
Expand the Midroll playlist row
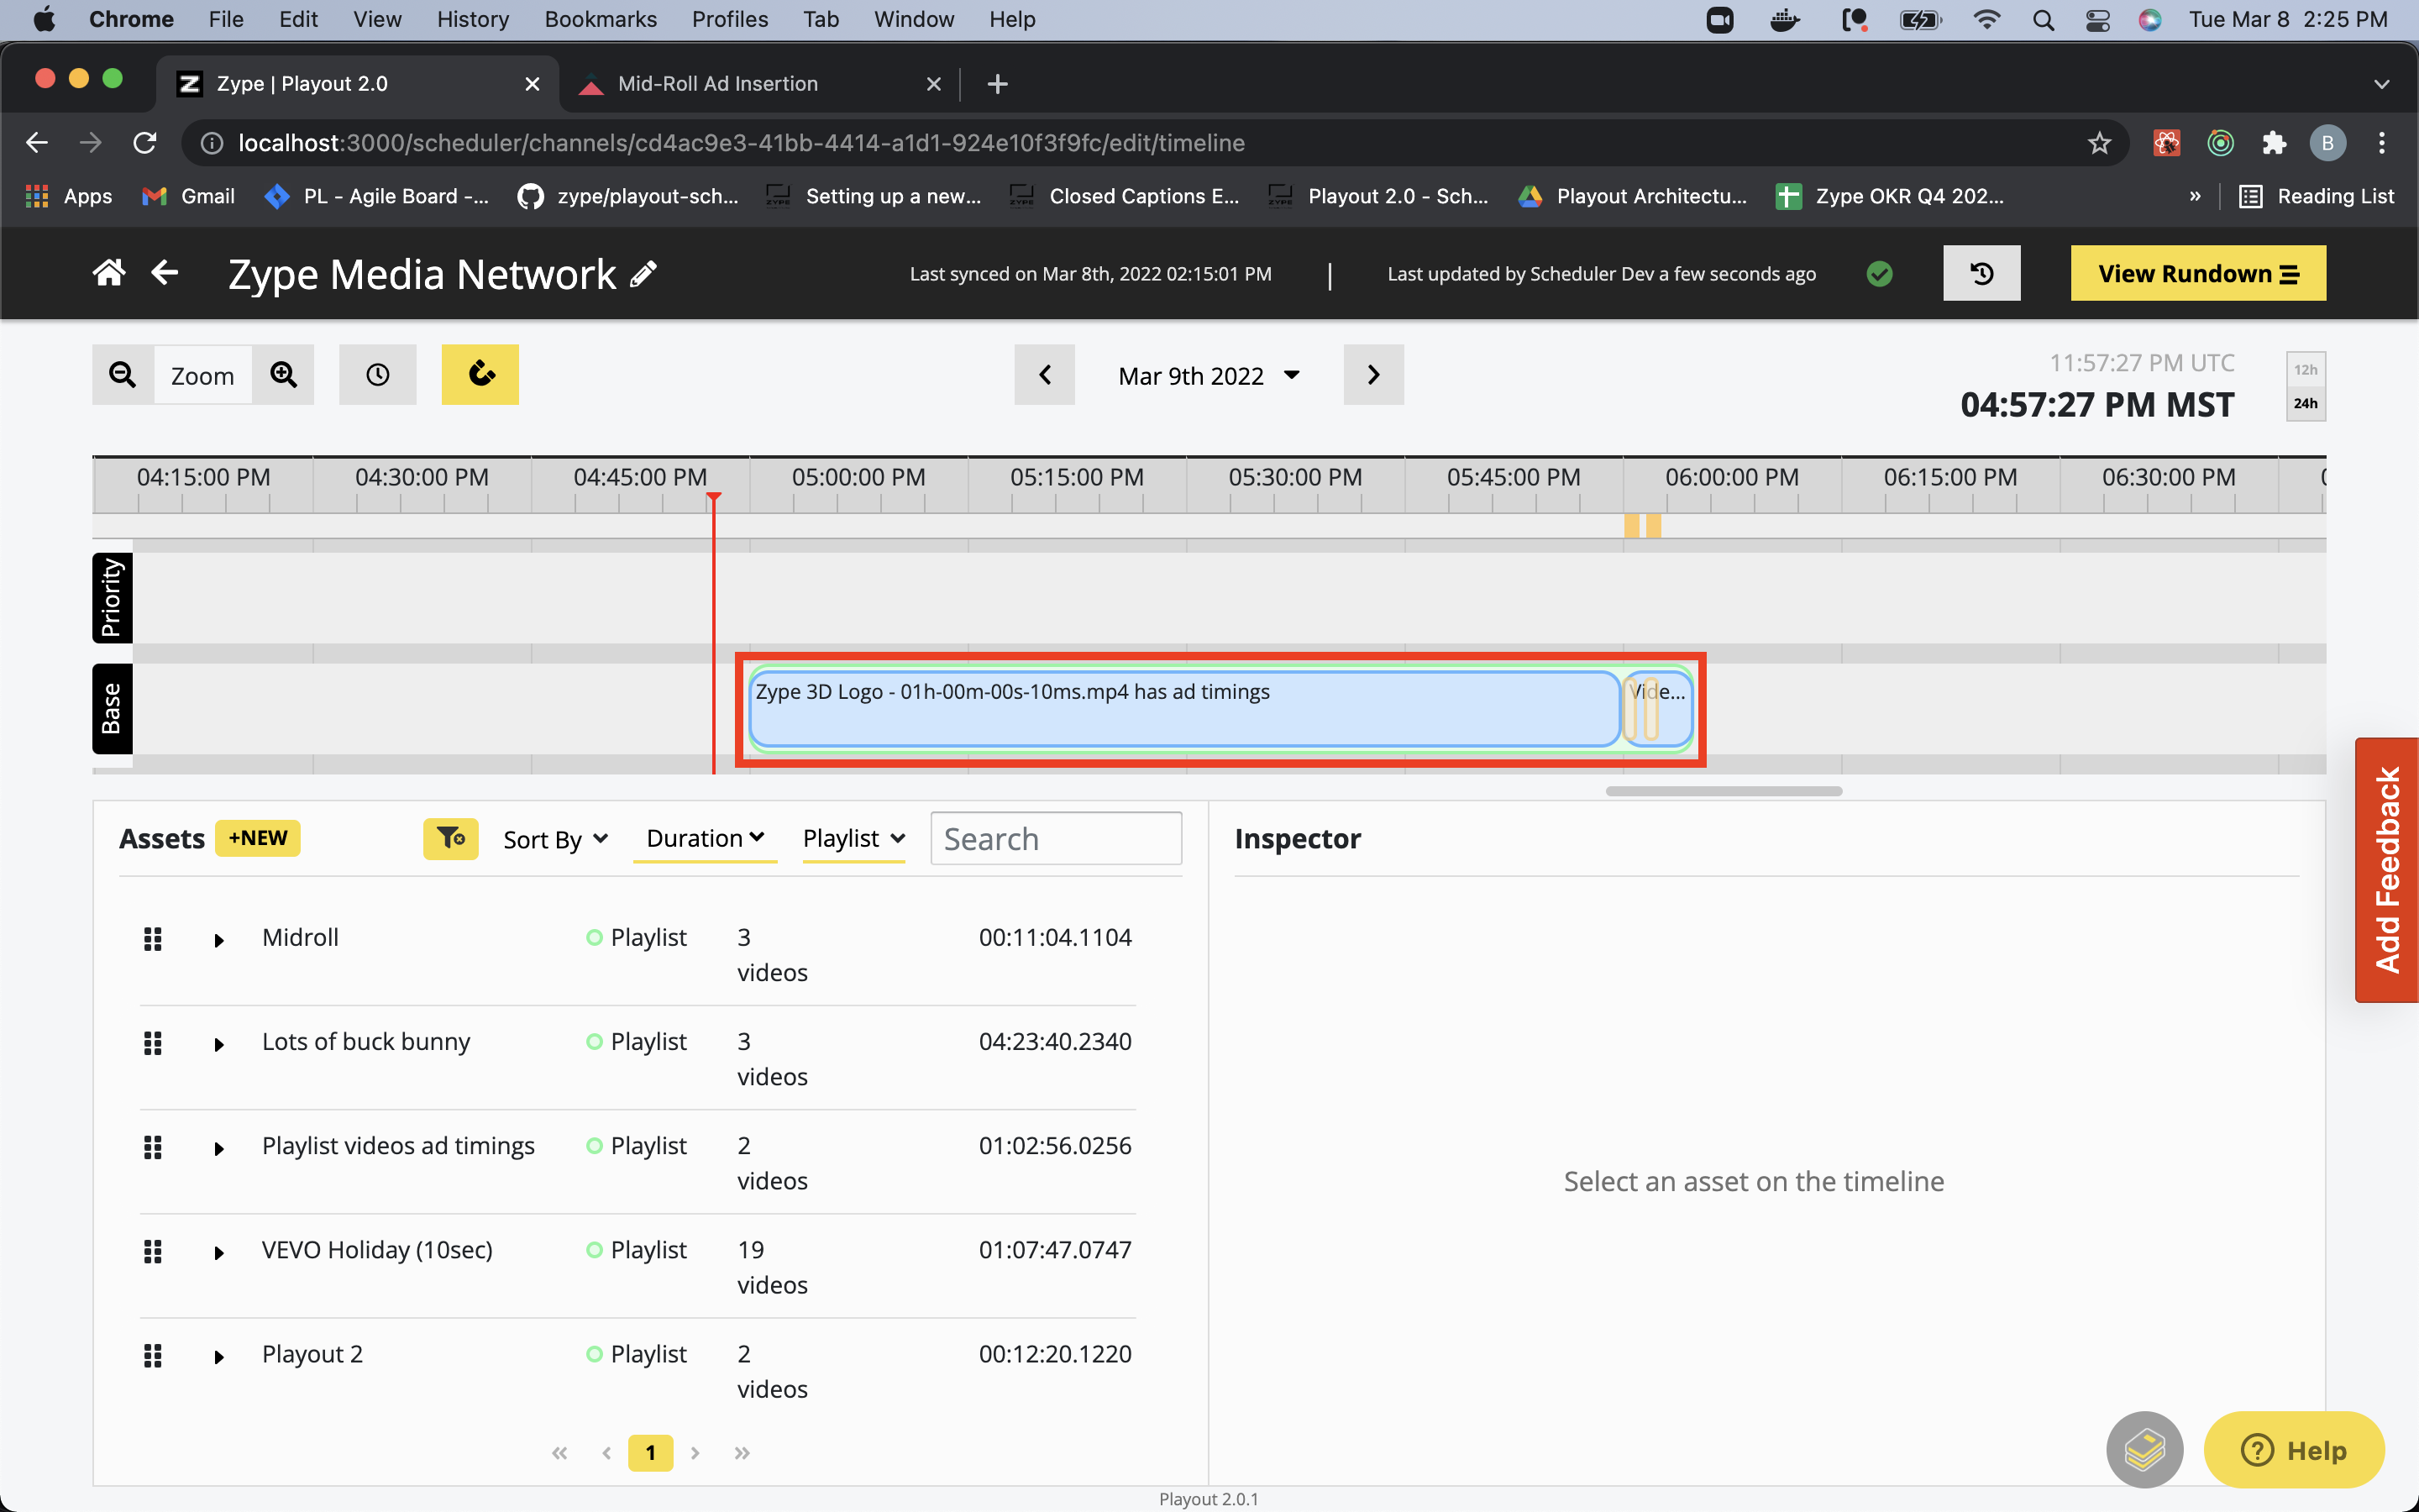tap(219, 940)
